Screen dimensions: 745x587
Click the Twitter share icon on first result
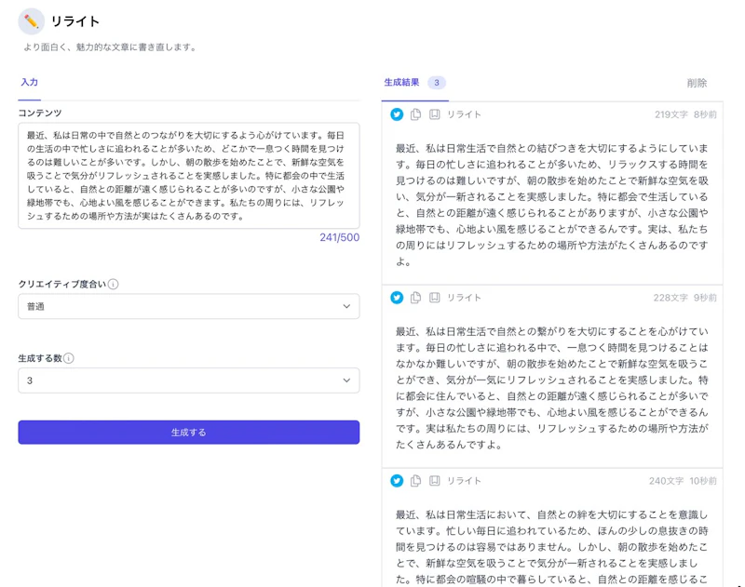click(397, 114)
